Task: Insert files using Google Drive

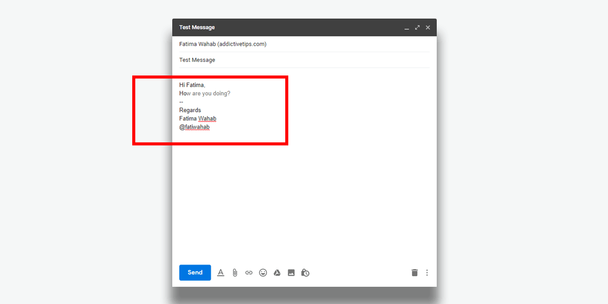Action: [x=277, y=273]
